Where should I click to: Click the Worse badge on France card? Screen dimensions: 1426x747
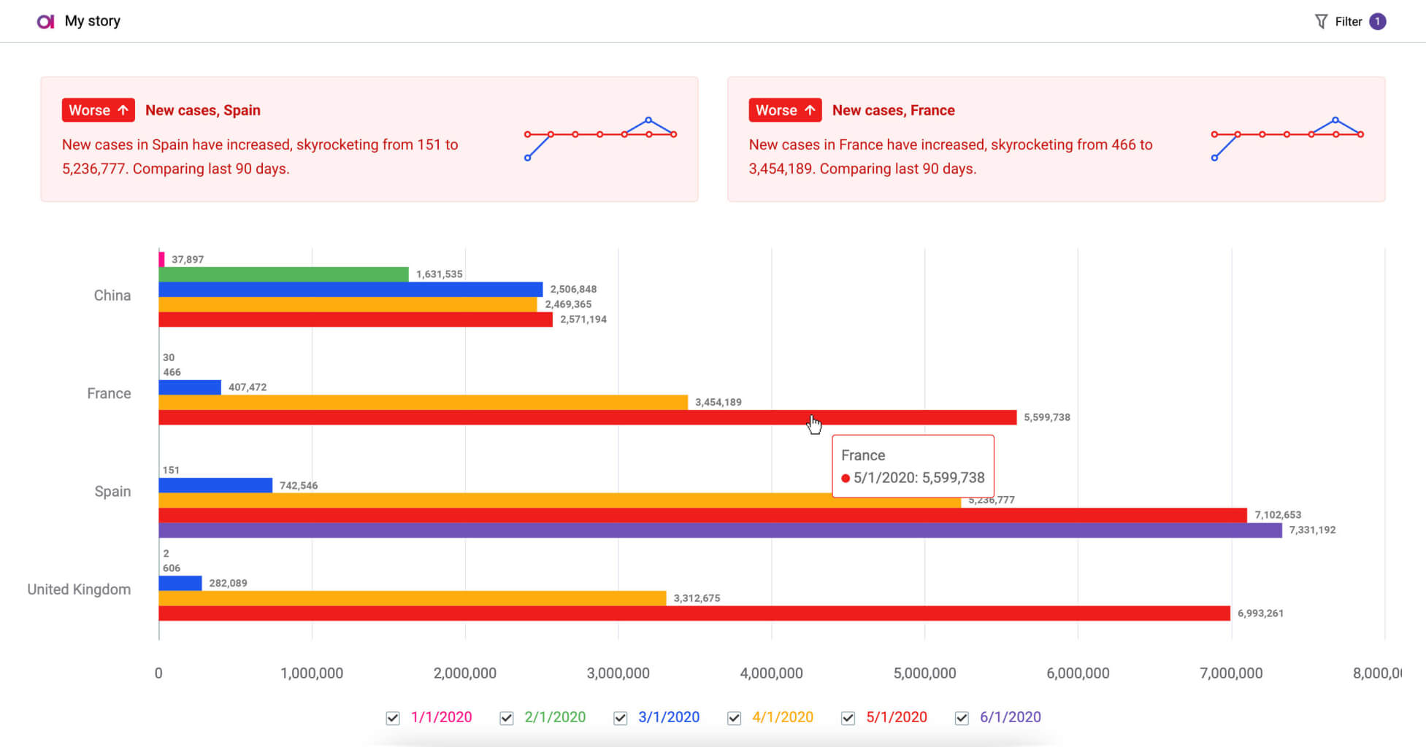click(x=785, y=110)
